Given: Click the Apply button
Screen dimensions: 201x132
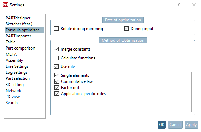Looking at the screenshot, I should (x=191, y=125).
